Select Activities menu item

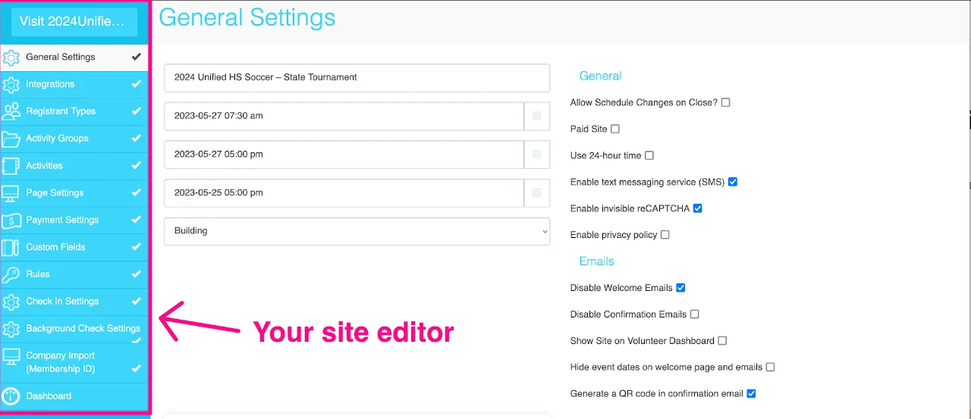click(x=74, y=166)
